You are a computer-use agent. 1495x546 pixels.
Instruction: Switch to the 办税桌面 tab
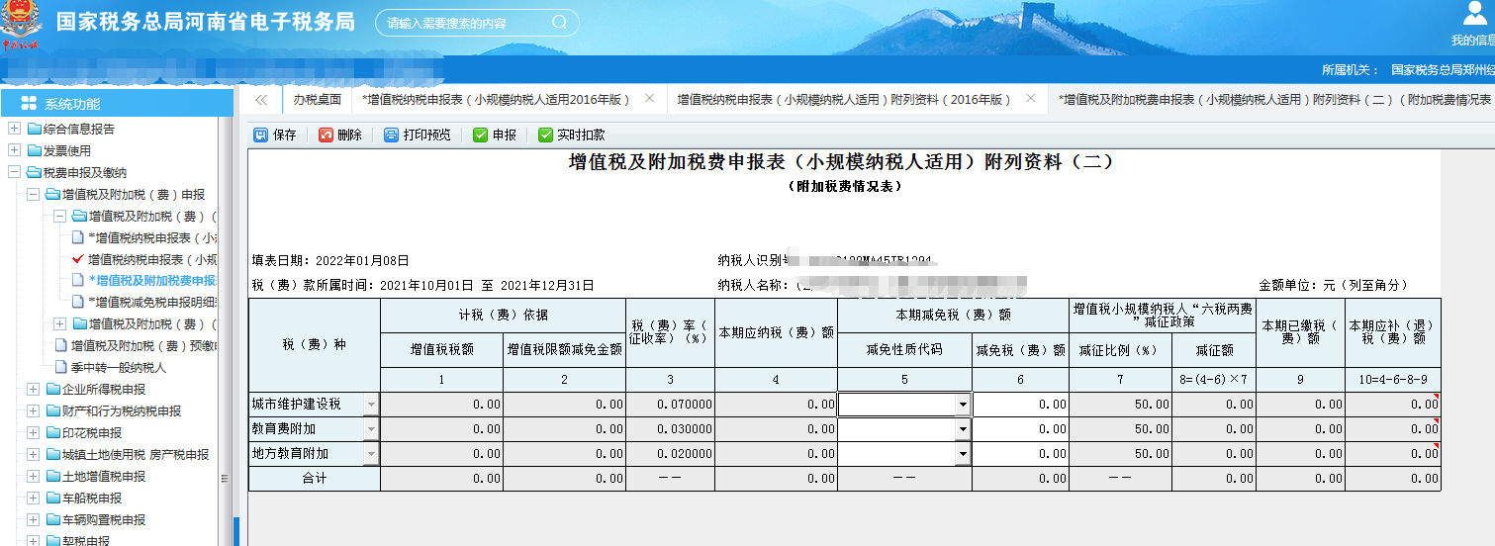point(317,100)
